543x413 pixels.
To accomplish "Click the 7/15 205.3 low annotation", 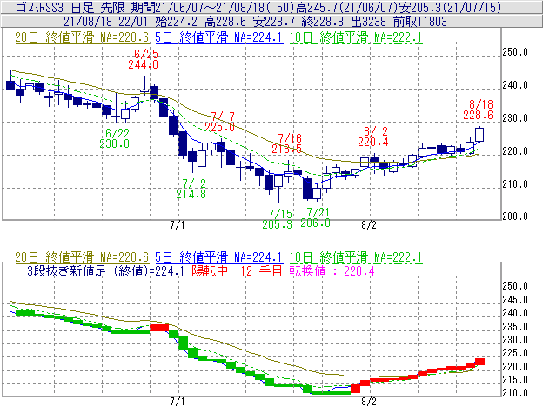I will point(277,219).
